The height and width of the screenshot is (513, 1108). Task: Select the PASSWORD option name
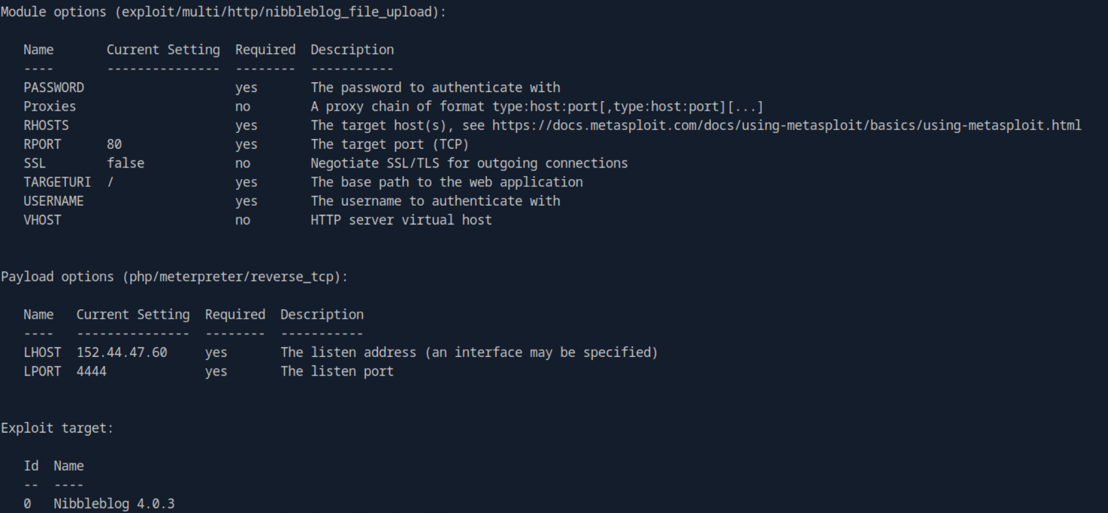54,87
